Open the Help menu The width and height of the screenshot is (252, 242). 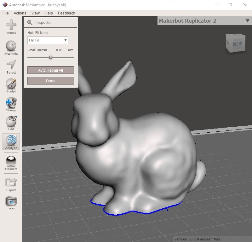click(x=49, y=13)
